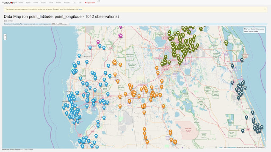The image size is (271, 152).
Task: Click the VISUAI logo in the header
Action: pos(9,3)
